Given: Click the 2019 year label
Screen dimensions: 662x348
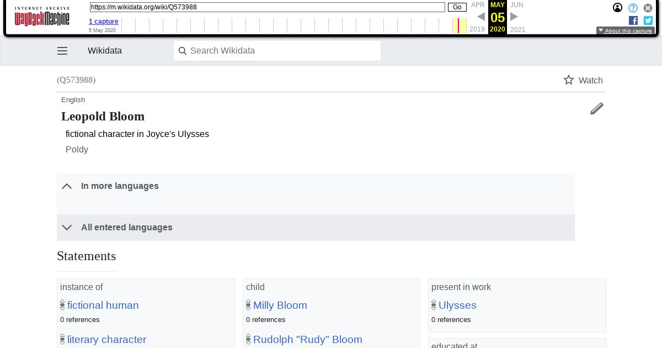Looking at the screenshot, I should [x=477, y=29].
